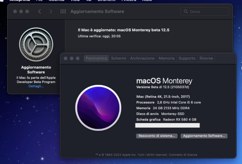Go forward in Aggiornamento Software window

pos(51,11)
